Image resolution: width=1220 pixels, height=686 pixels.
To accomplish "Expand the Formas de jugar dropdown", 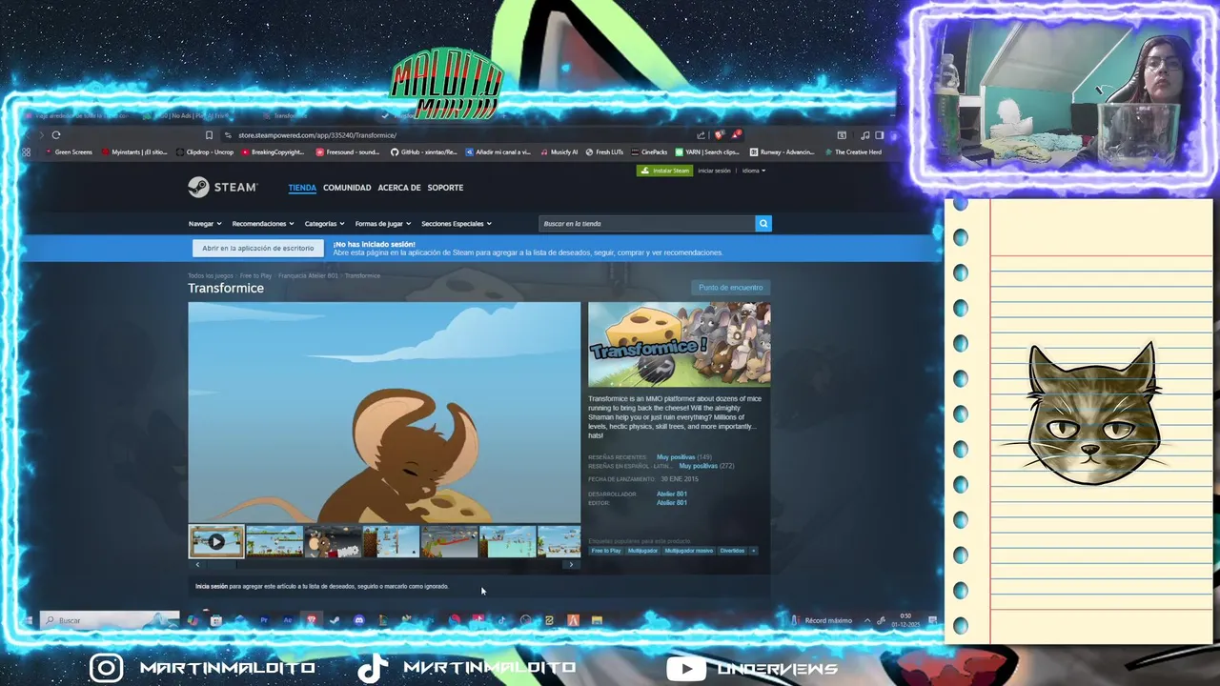I will [383, 224].
